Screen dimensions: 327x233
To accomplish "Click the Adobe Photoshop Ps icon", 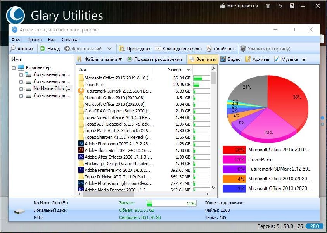I will point(81,143).
